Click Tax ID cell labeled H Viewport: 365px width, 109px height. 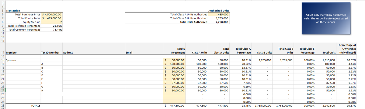coord(51,90)
